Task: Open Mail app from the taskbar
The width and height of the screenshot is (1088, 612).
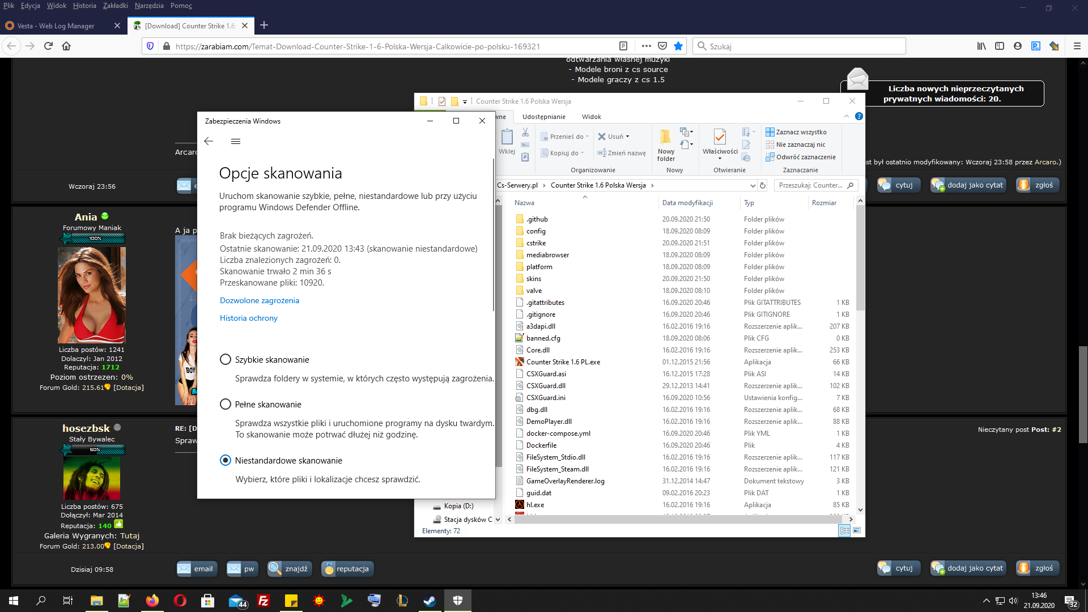Action: click(x=237, y=601)
